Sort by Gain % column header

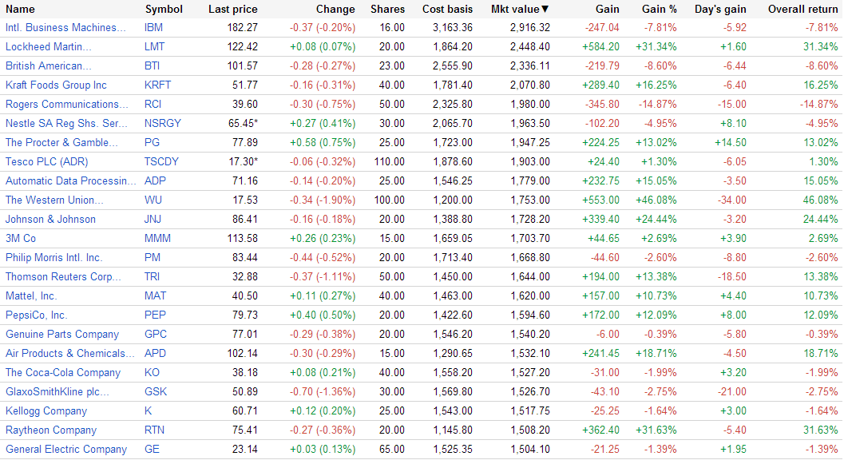(660, 9)
